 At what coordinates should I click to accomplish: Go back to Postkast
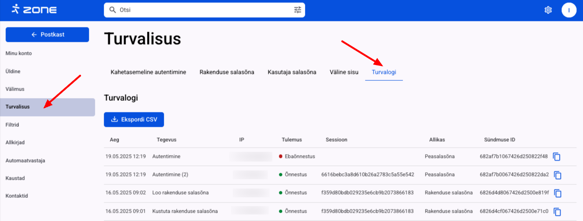tap(47, 35)
